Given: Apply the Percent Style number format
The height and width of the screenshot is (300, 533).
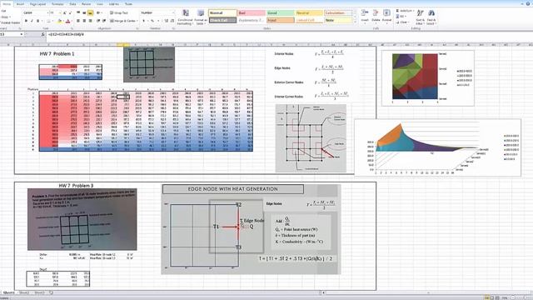Looking at the screenshot, I should point(152,21).
